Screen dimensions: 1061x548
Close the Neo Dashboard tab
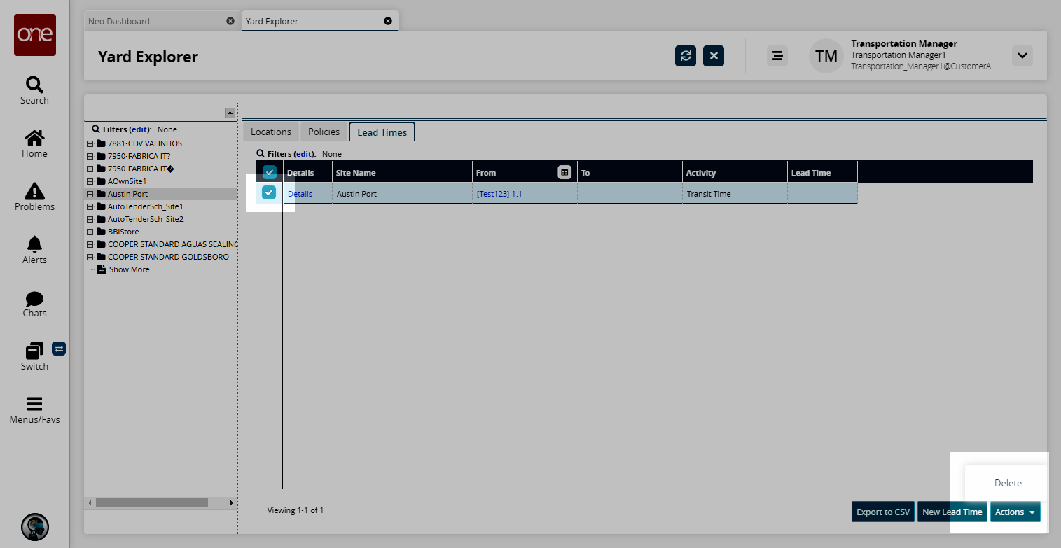pyautogui.click(x=230, y=21)
